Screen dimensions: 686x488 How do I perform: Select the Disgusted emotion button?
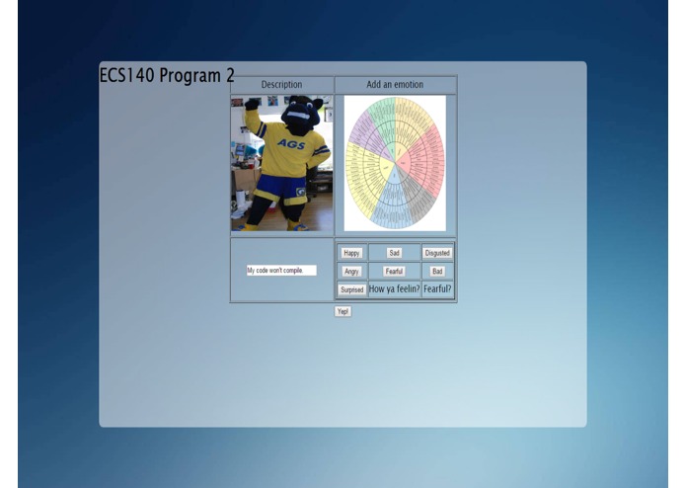(437, 253)
